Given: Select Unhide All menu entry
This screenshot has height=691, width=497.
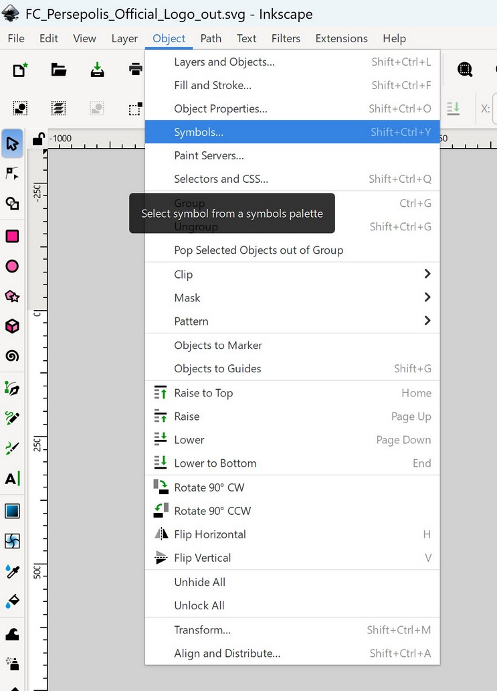Looking at the screenshot, I should pyautogui.click(x=200, y=582).
